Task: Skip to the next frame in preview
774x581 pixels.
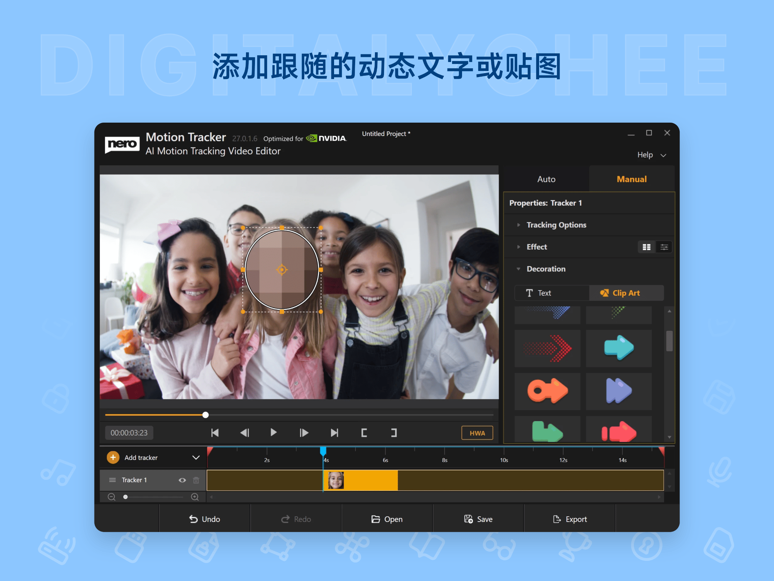Action: point(303,433)
